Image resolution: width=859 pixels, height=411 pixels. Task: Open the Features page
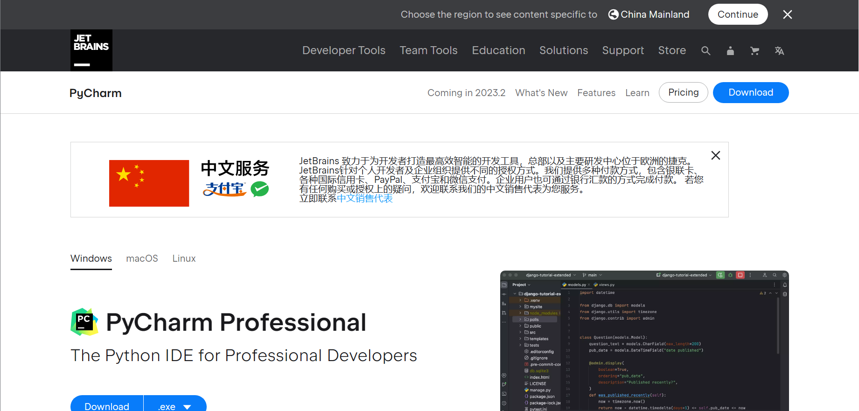click(x=596, y=93)
